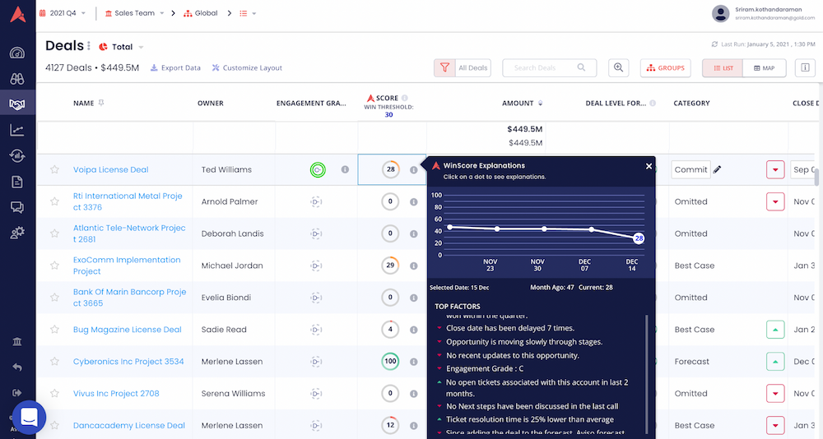Screen dimensions: 823x439
Task: Click the DEC 07 data point on chart
Action: pyautogui.click(x=592, y=229)
